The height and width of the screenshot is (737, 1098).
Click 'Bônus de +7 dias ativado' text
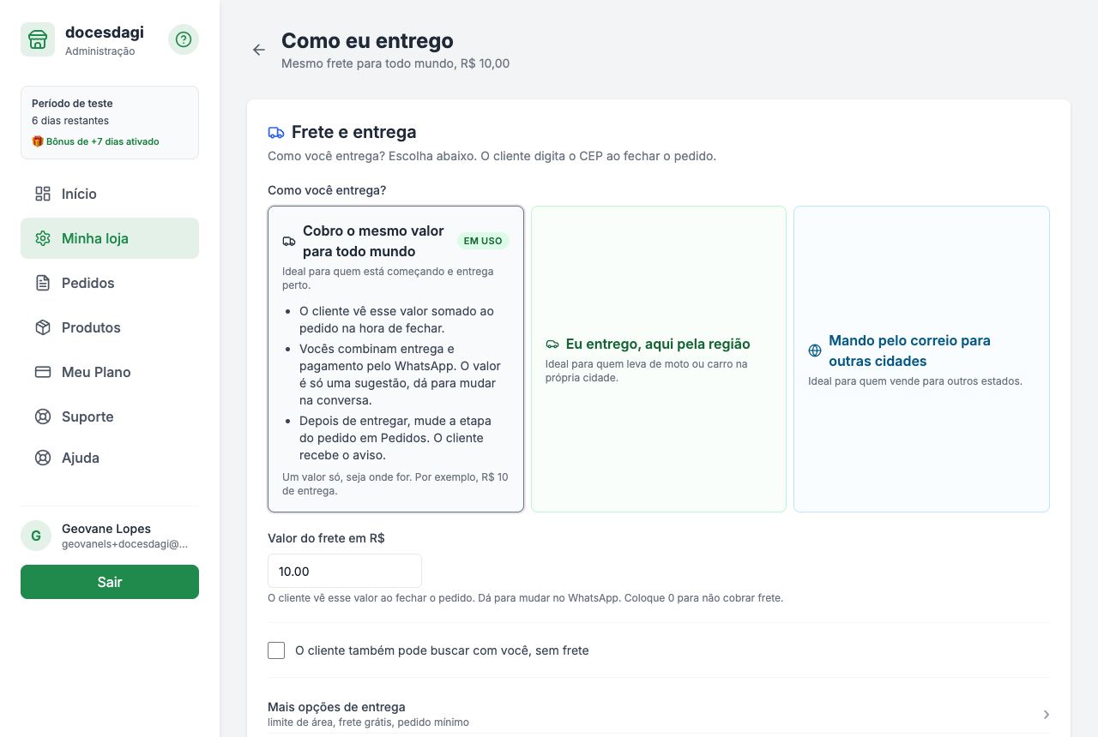click(x=102, y=141)
